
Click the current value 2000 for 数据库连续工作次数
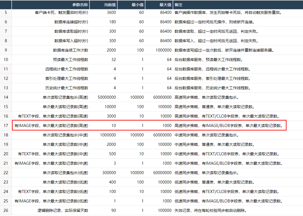111,50
